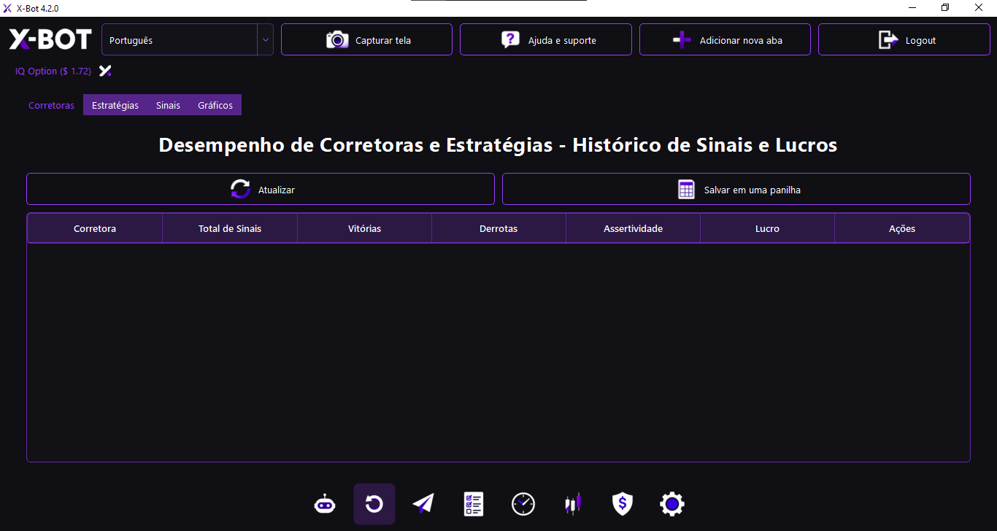The image size is (997, 531).
Task: Open the candlestick chart icon
Action: (573, 504)
